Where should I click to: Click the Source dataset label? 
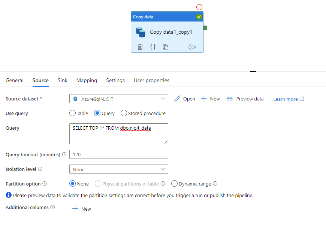pos(22,99)
